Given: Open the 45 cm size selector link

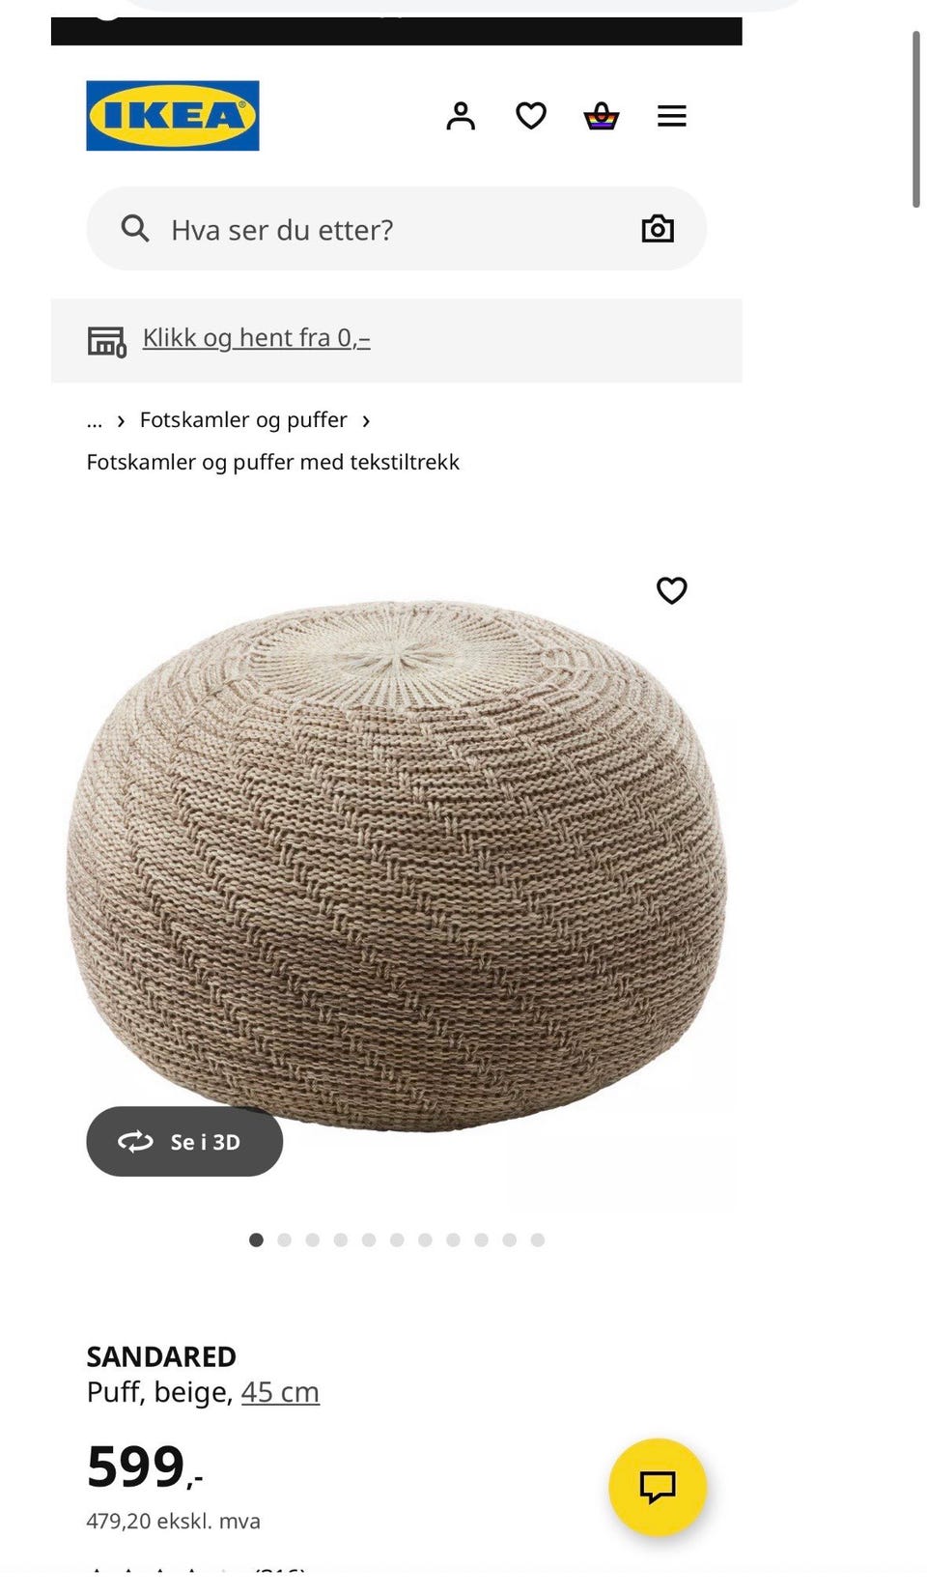Looking at the screenshot, I should tap(280, 1392).
